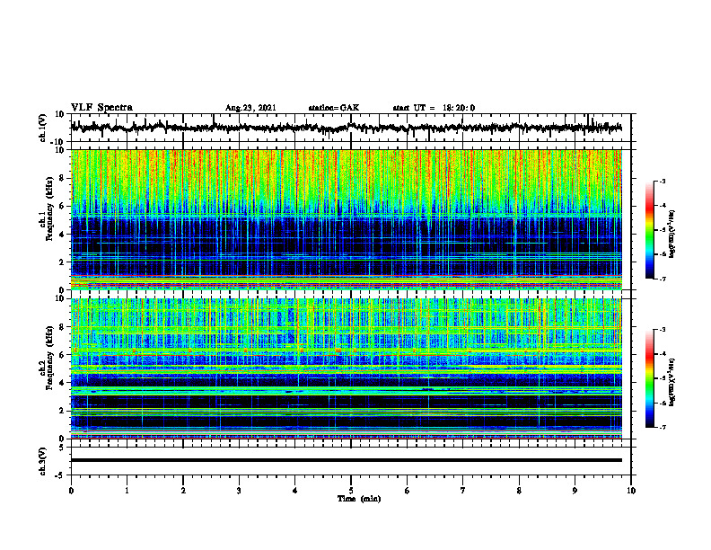Select the ch.1 colorbar "log(PSD)(V²/Hz)" label
The height and width of the screenshot is (550, 711).
pyautogui.click(x=672, y=235)
